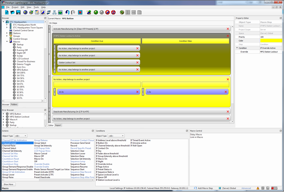Click the blue light-bulb toolbar icon
Image resolution: width=284 pixels, height=193 pixels.
[x=25, y=12]
